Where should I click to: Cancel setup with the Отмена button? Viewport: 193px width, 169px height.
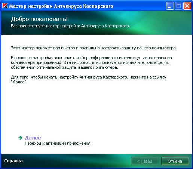(x=175, y=161)
